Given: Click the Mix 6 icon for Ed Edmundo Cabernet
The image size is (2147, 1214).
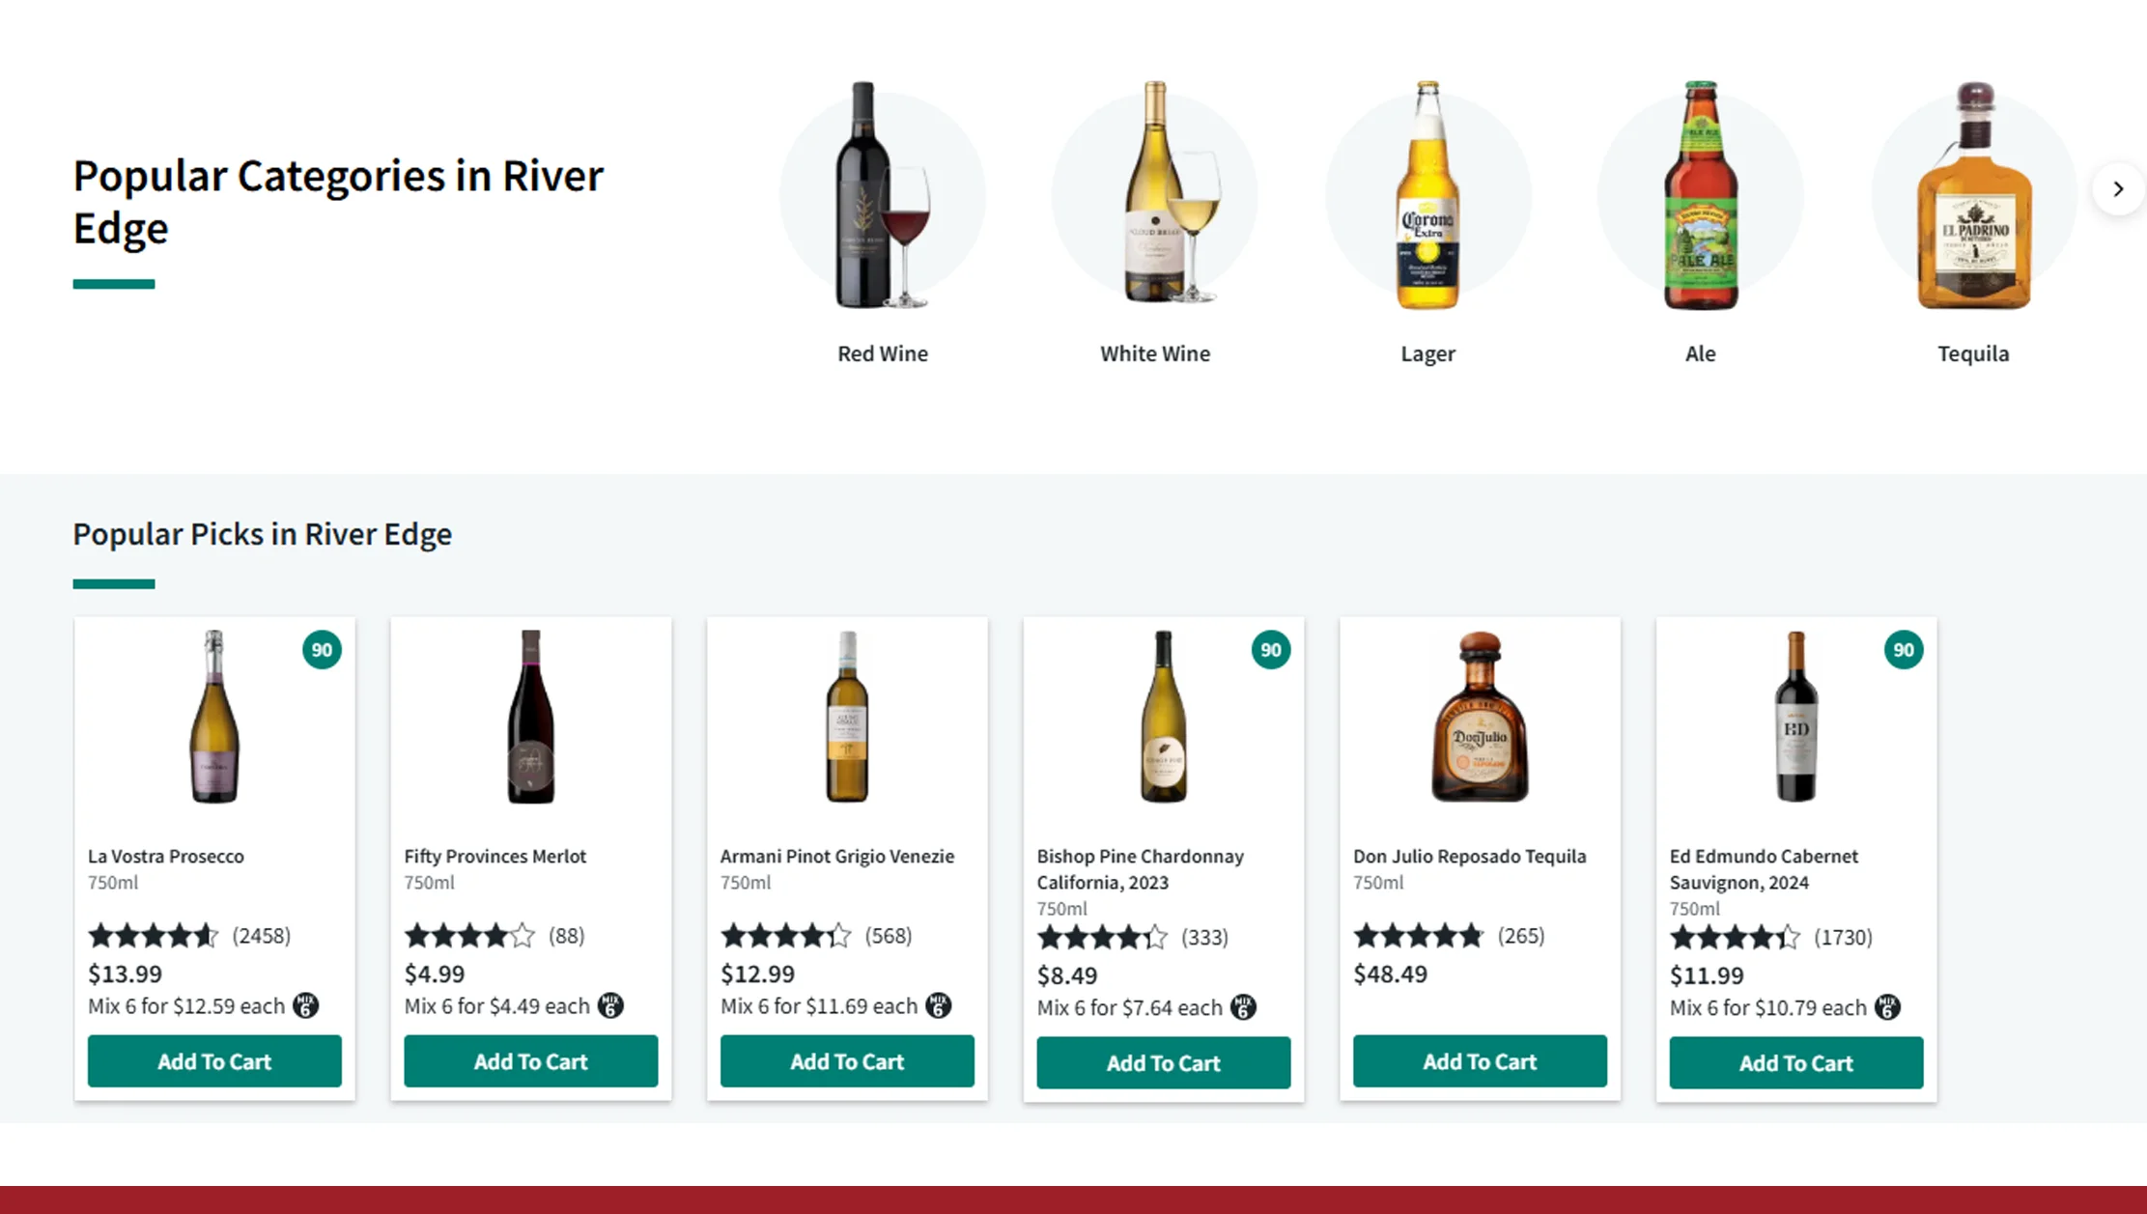Looking at the screenshot, I should click(x=1887, y=1007).
